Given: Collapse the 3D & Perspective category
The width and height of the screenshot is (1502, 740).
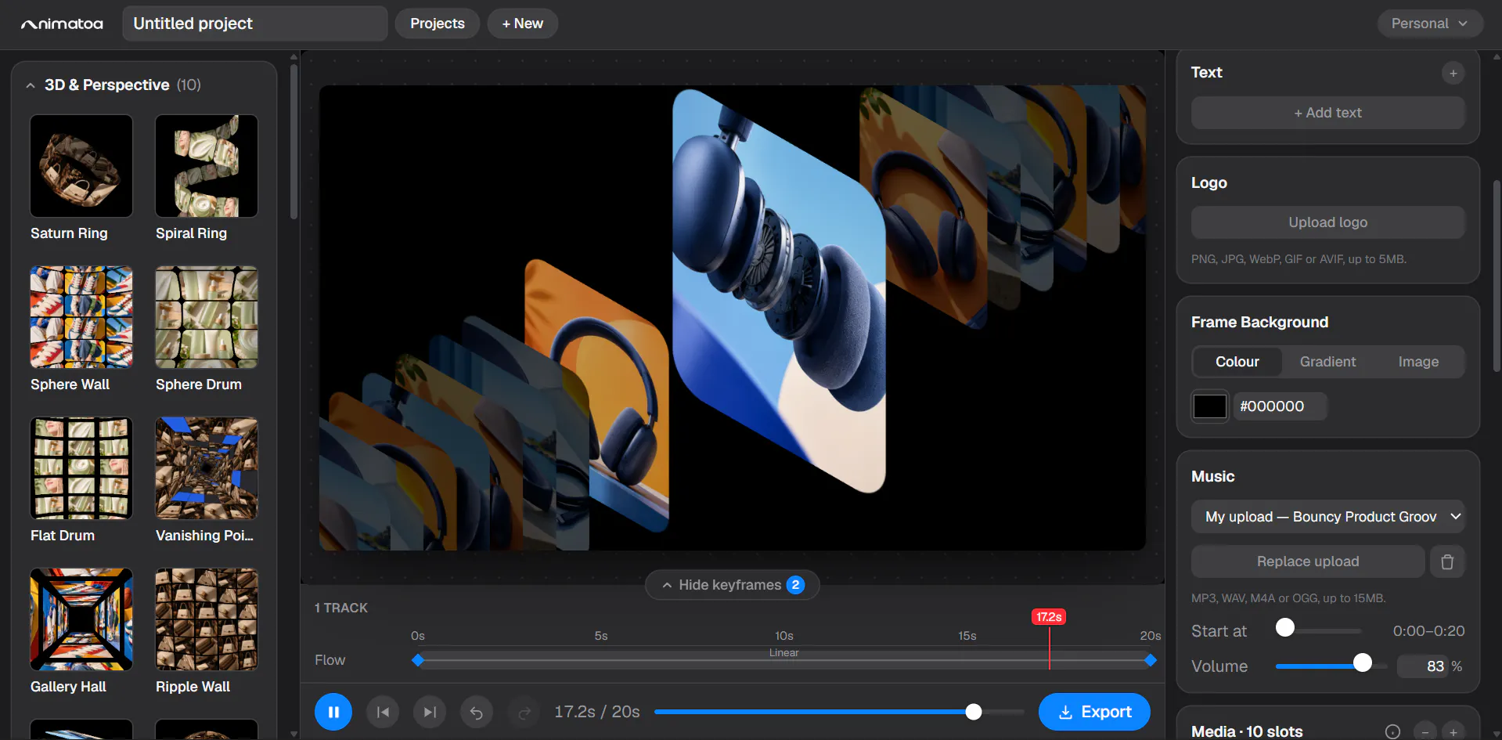Looking at the screenshot, I should point(31,85).
